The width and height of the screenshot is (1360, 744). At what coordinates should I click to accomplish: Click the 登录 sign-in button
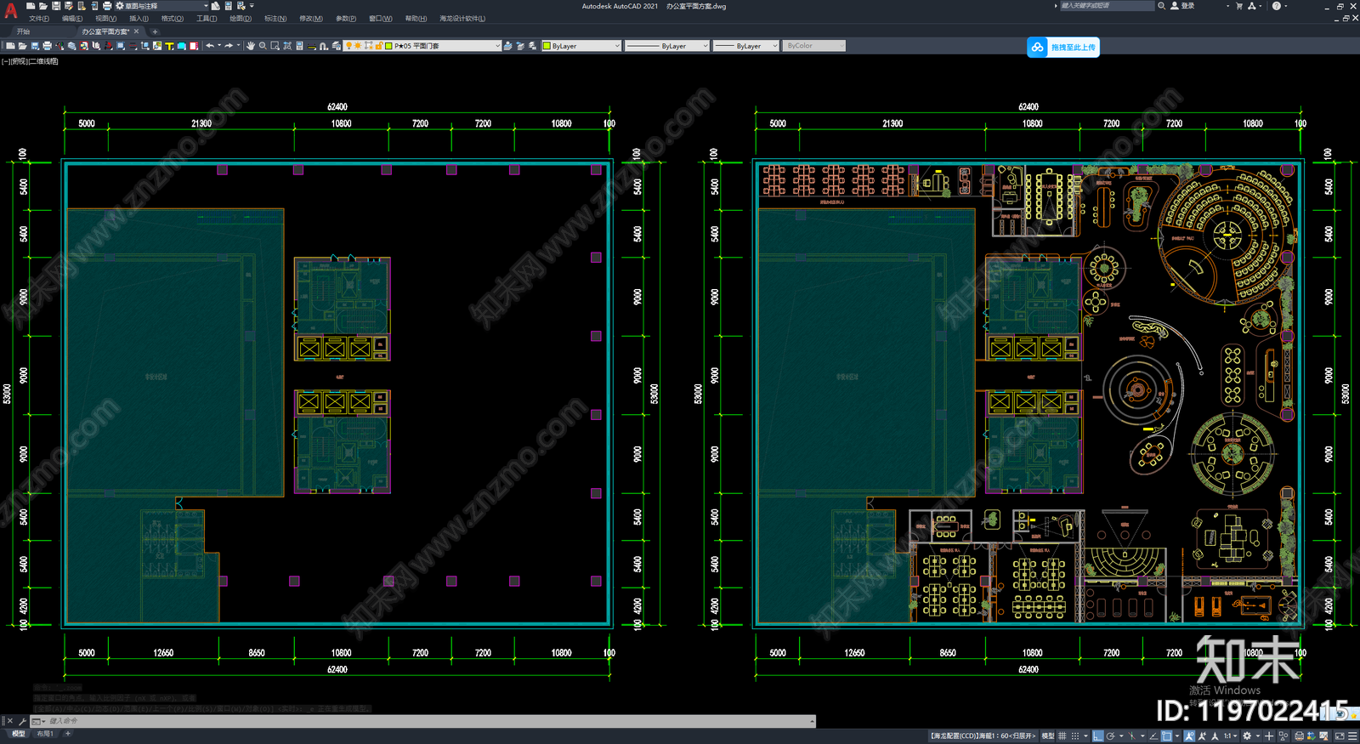coord(1182,6)
